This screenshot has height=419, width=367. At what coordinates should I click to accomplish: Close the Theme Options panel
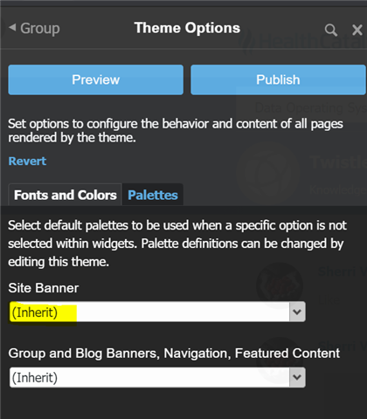pyautogui.click(x=357, y=30)
